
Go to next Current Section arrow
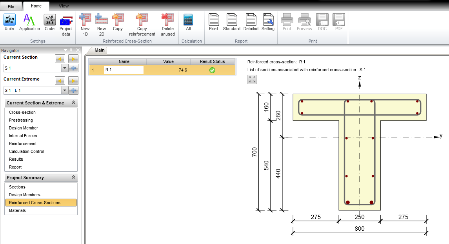click(73, 59)
